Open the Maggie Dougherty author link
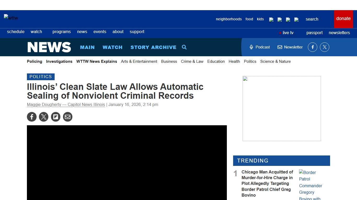 pyautogui.click(x=66, y=104)
